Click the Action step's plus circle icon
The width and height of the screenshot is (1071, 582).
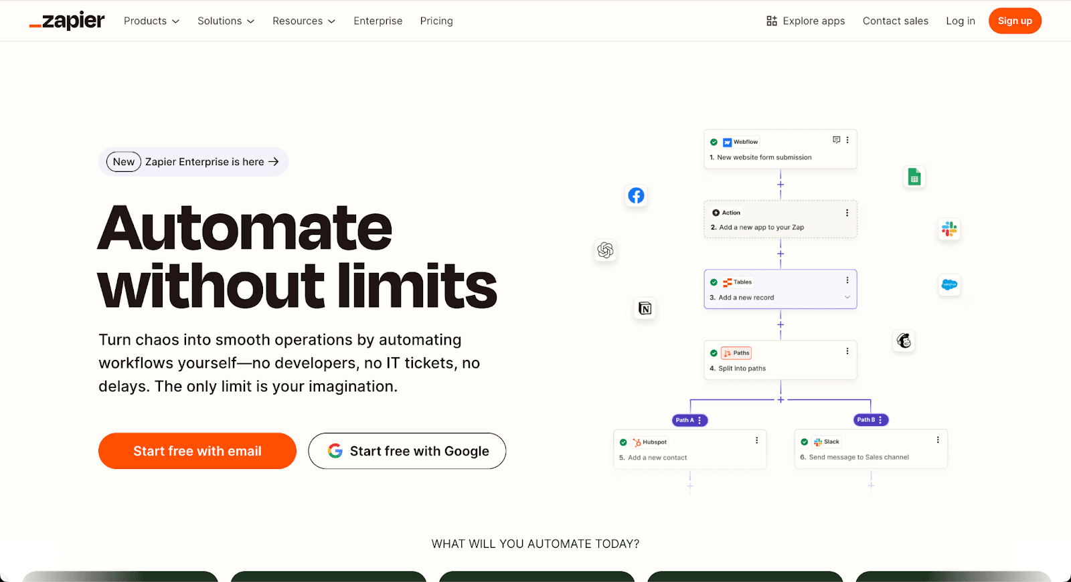coord(716,213)
